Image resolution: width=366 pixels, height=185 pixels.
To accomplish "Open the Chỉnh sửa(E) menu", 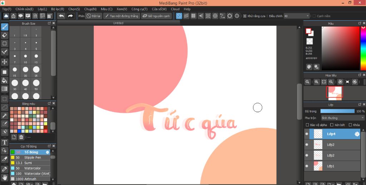I will click(x=24, y=9).
